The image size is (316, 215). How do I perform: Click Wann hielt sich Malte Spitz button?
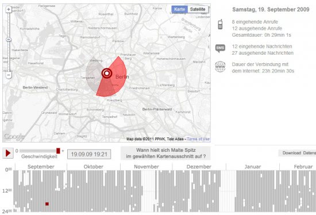[165, 153]
